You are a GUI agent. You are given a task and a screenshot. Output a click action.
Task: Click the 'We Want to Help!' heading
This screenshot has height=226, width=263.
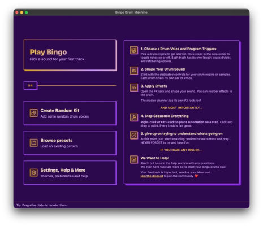pyautogui.click(x=154, y=158)
